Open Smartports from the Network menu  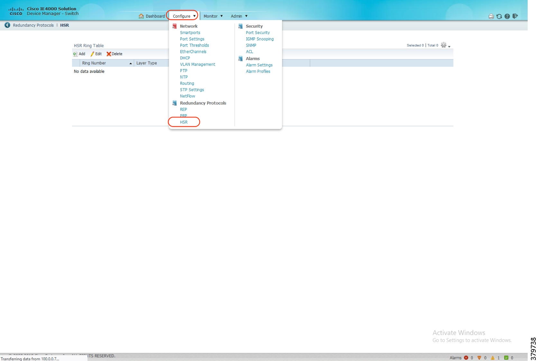tap(190, 33)
